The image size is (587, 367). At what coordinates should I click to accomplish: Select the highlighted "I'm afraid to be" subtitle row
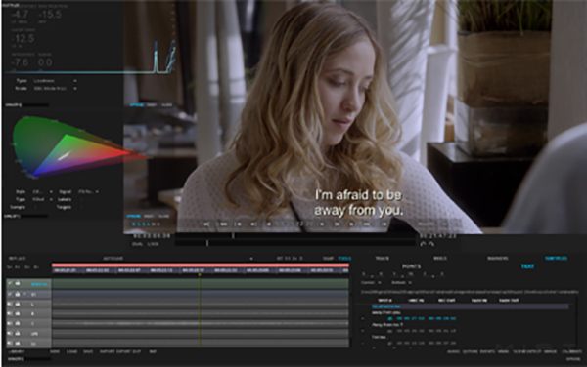pos(470,306)
